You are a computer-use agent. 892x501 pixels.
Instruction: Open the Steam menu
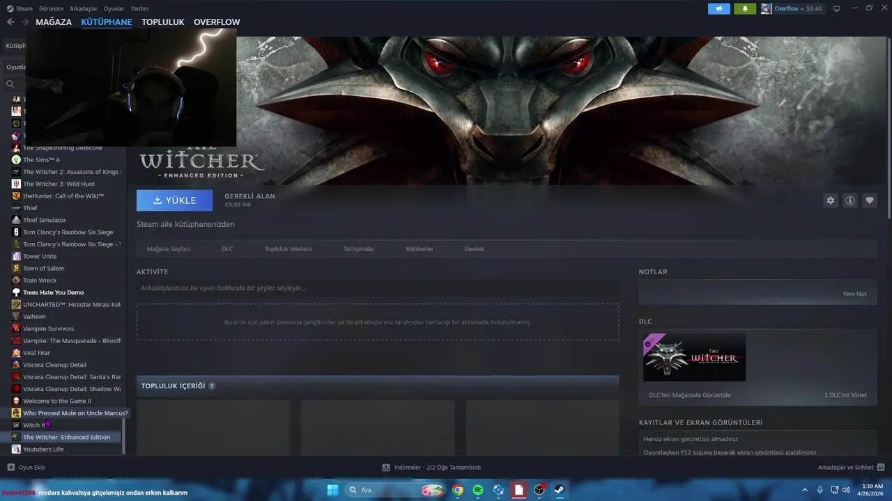(24, 8)
